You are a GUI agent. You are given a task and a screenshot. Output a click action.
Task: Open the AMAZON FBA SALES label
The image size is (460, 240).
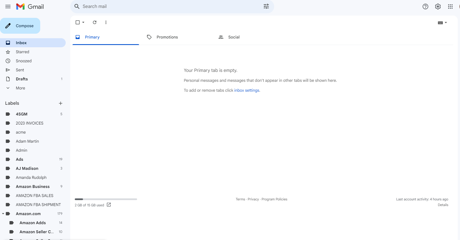click(x=33, y=196)
